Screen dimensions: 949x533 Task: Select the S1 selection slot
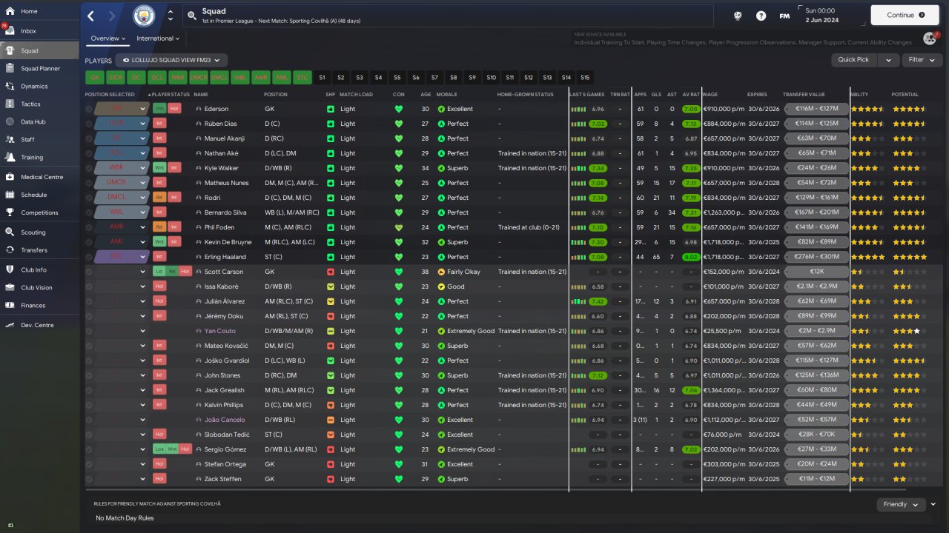pos(322,77)
